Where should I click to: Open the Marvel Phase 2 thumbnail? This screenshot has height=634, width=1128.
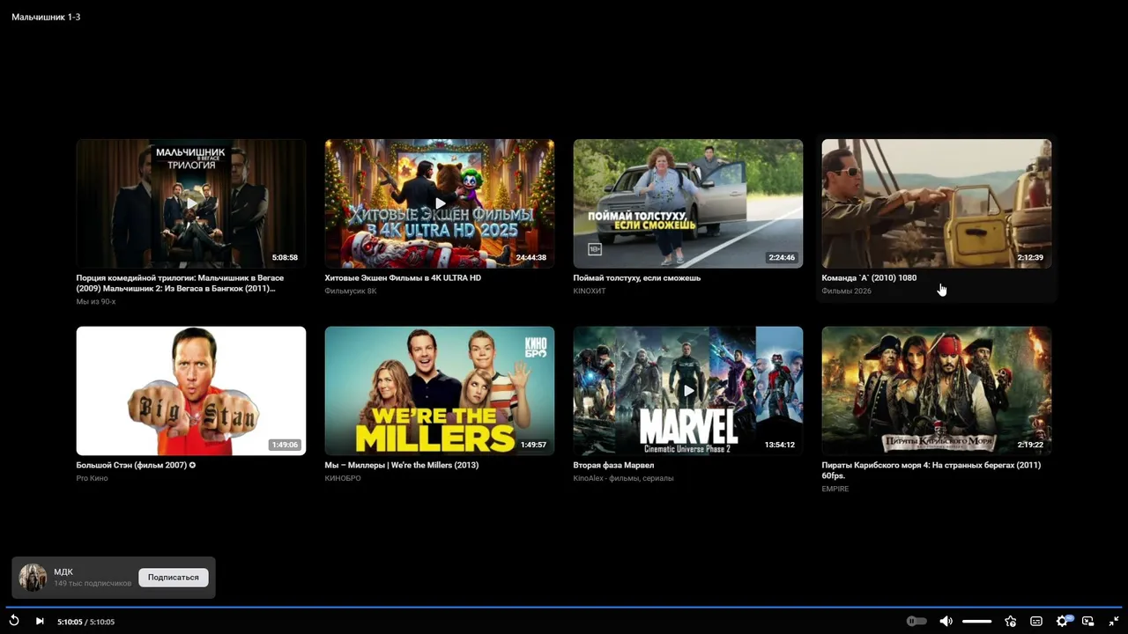pyautogui.click(x=688, y=391)
